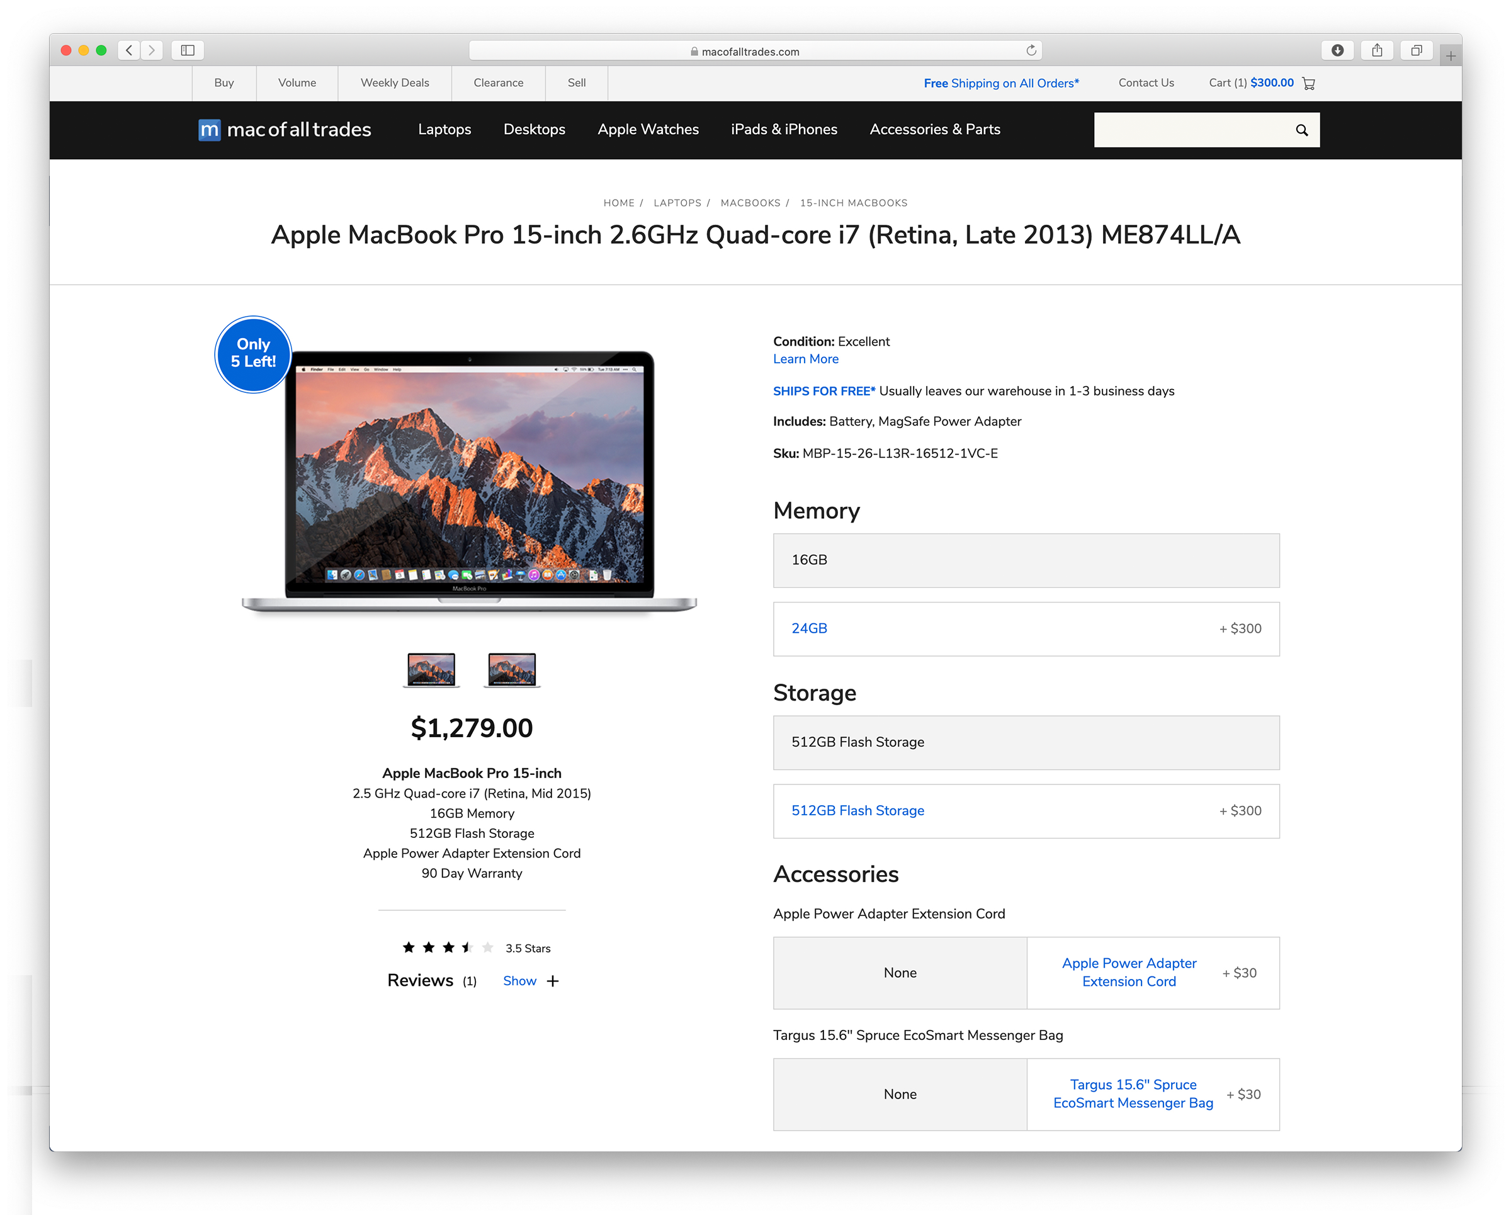This screenshot has width=1511, height=1215.
Task: Add Targus 15.6" Spruce EcoSmart Messenger Bag
Action: coord(1153,1095)
